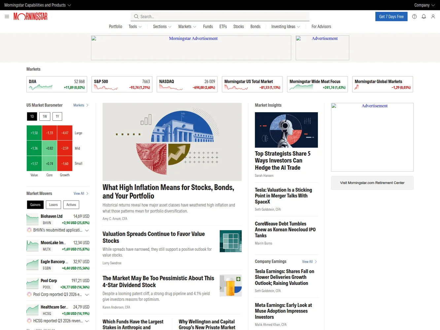Open the AI robot article thumbnail
This screenshot has width=440, height=330.
click(x=287, y=130)
